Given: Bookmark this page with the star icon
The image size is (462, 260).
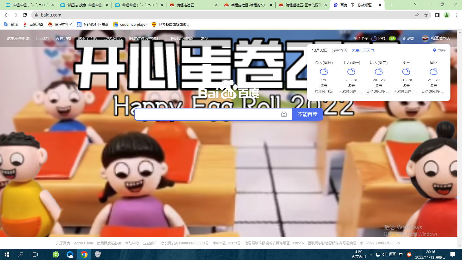Looking at the screenshot, I should click(426, 15).
